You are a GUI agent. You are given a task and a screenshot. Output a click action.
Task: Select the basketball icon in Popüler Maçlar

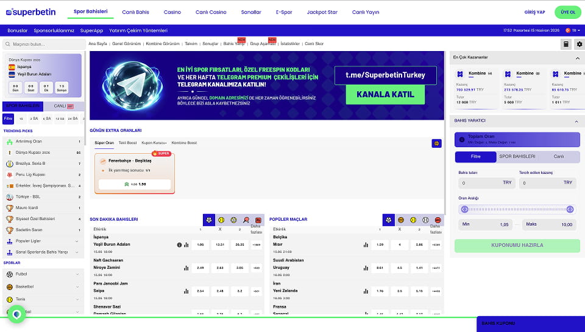[401, 220]
